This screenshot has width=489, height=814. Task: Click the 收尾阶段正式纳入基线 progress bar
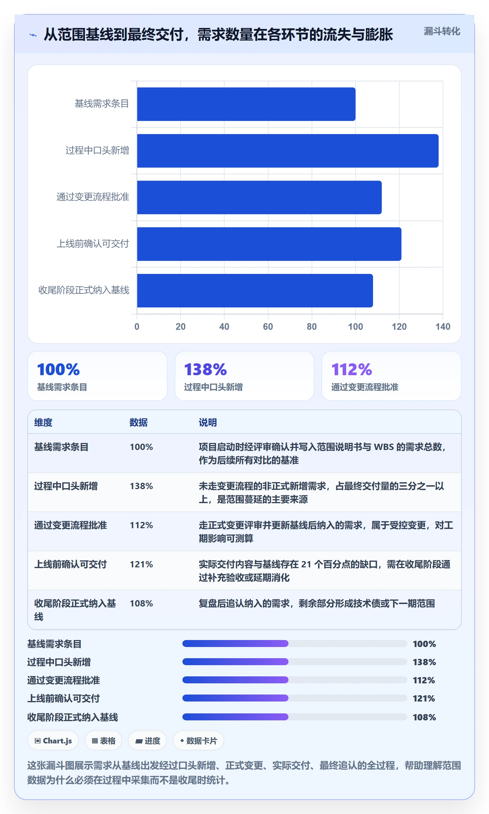295,717
